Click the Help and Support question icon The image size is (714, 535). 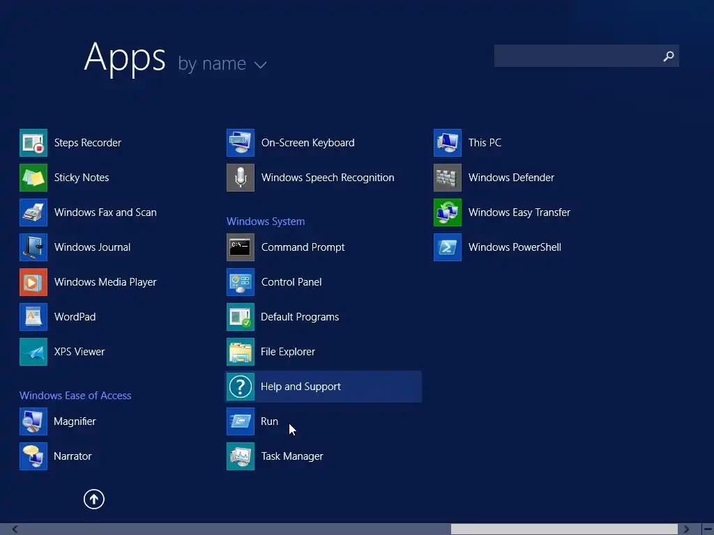tap(241, 387)
